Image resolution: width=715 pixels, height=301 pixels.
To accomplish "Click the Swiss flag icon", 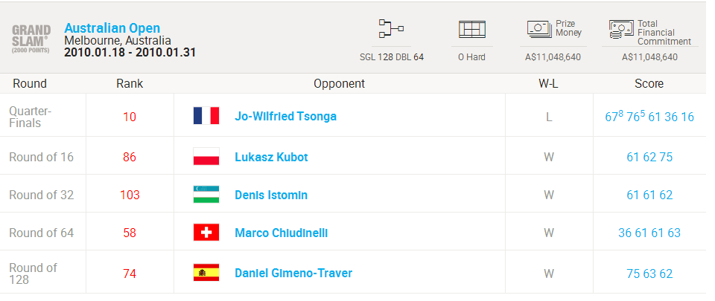I will click(x=206, y=233).
